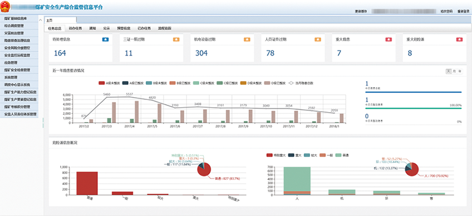Collapse sidebar with the upward chevron

click(x=41, y=20)
